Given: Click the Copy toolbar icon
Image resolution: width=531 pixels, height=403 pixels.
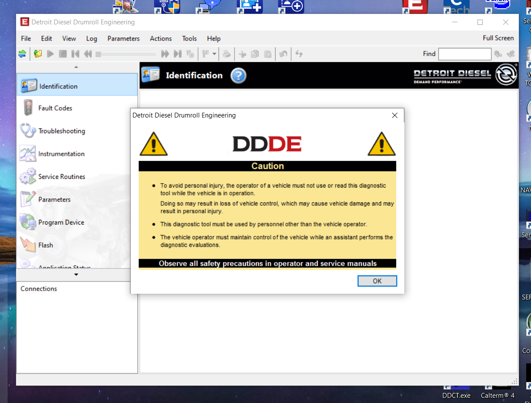Looking at the screenshot, I should (255, 54).
